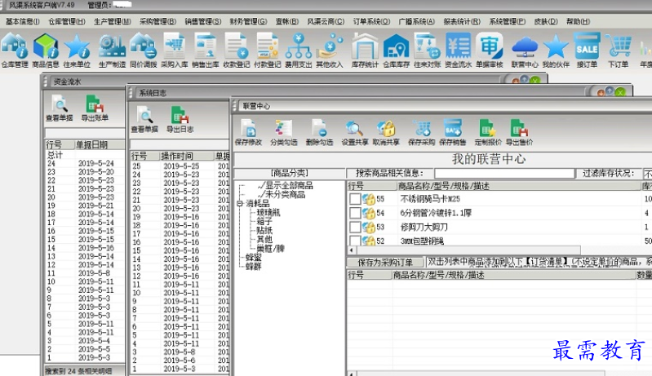Open 系统管理(P) menu
This screenshot has width=652, height=376.
pyautogui.click(x=508, y=21)
